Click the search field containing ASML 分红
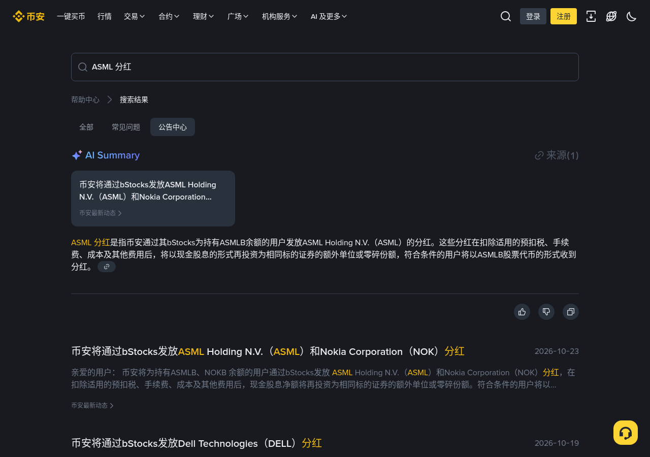The width and height of the screenshot is (650, 457). coord(325,67)
